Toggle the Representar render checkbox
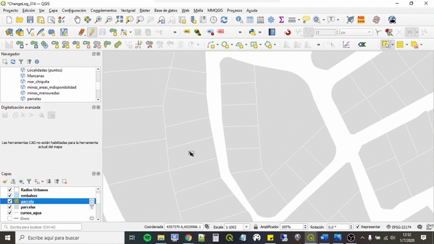This screenshot has height=244, width=434. 358,227
